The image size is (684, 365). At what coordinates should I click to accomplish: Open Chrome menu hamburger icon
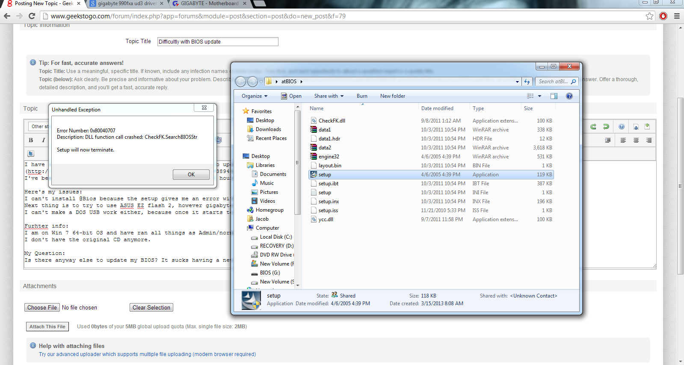click(x=677, y=16)
